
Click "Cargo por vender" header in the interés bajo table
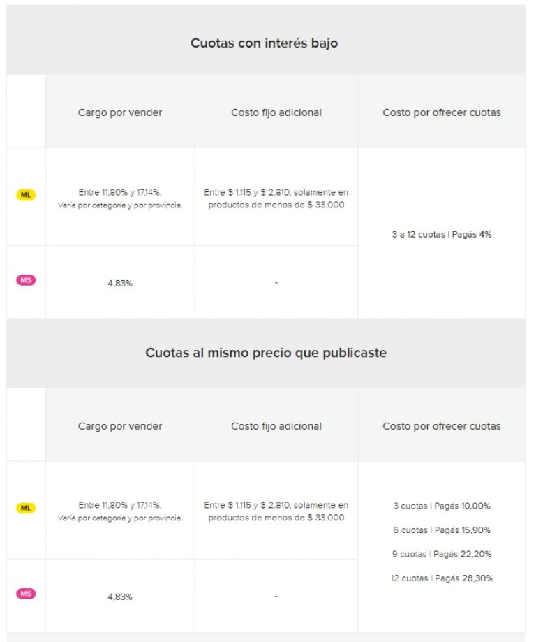120,112
